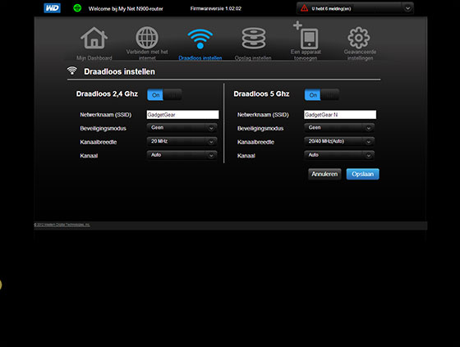This screenshot has width=460, height=347.
Task: Expand the meldingen notifications dropdown
Action: 407,8
